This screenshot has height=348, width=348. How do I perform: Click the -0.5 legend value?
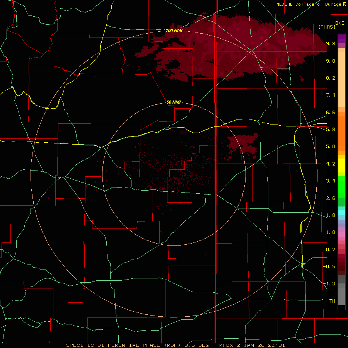[x=329, y=267]
